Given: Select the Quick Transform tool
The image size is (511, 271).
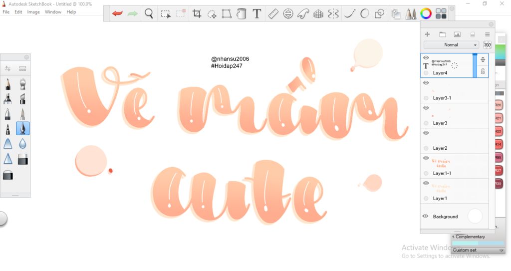Looking at the screenshot, I should 212,14.
